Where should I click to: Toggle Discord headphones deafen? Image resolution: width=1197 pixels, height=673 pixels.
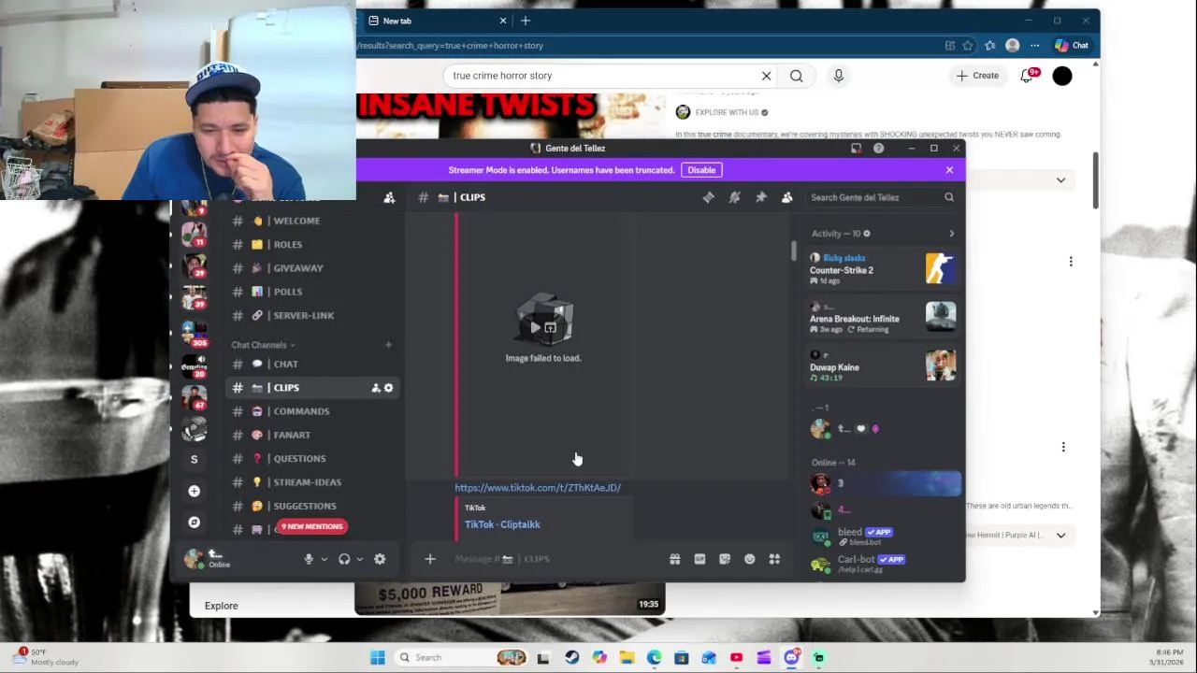[x=344, y=559]
